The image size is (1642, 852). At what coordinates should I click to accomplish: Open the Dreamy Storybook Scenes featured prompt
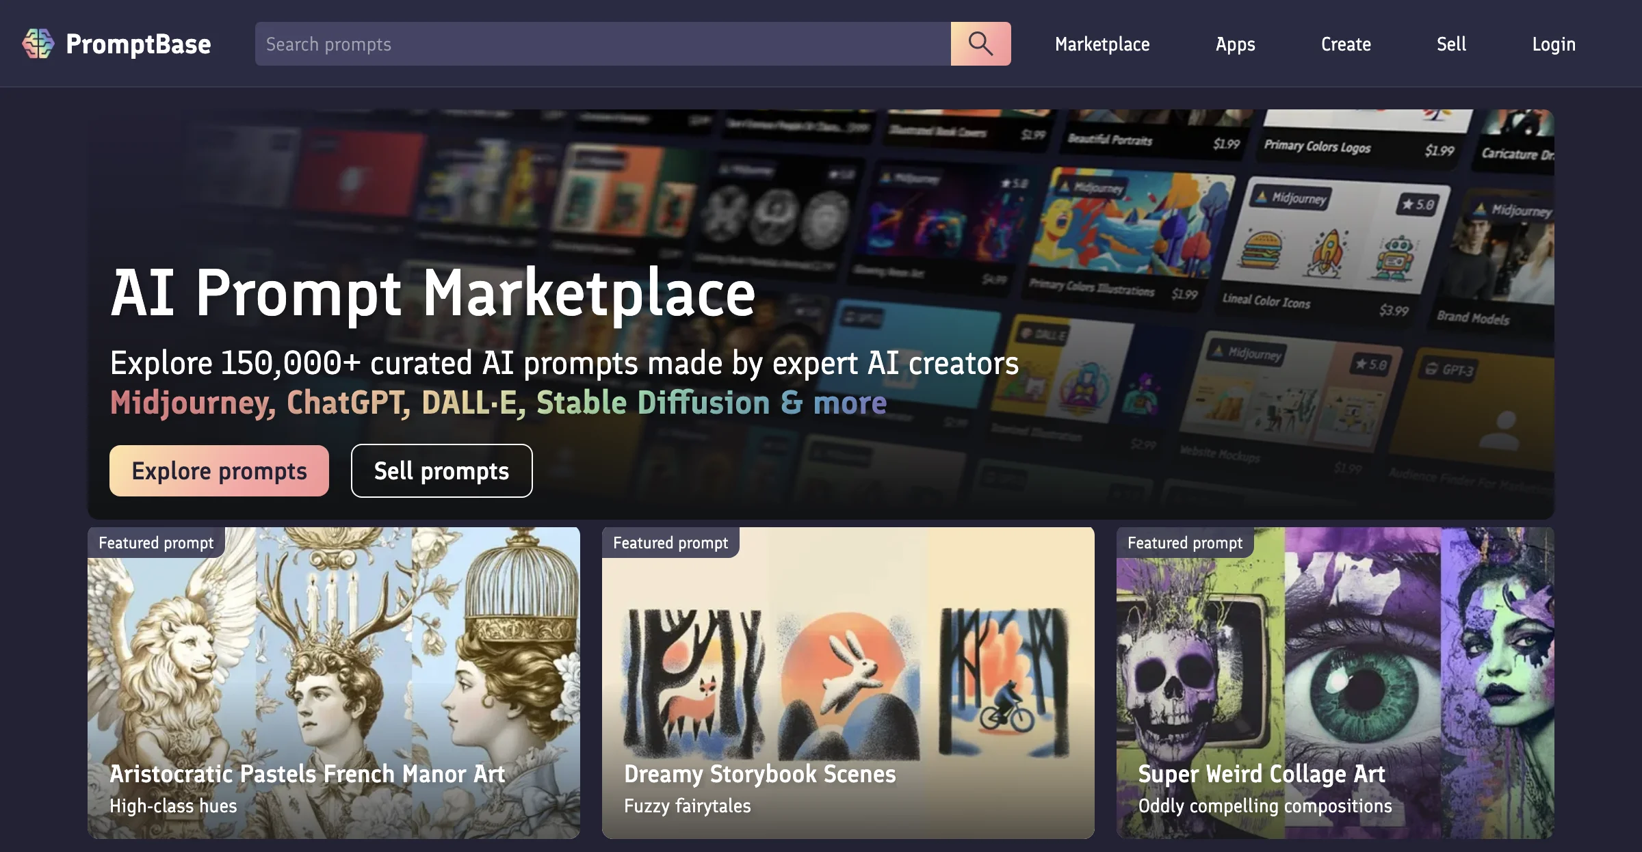click(x=848, y=682)
